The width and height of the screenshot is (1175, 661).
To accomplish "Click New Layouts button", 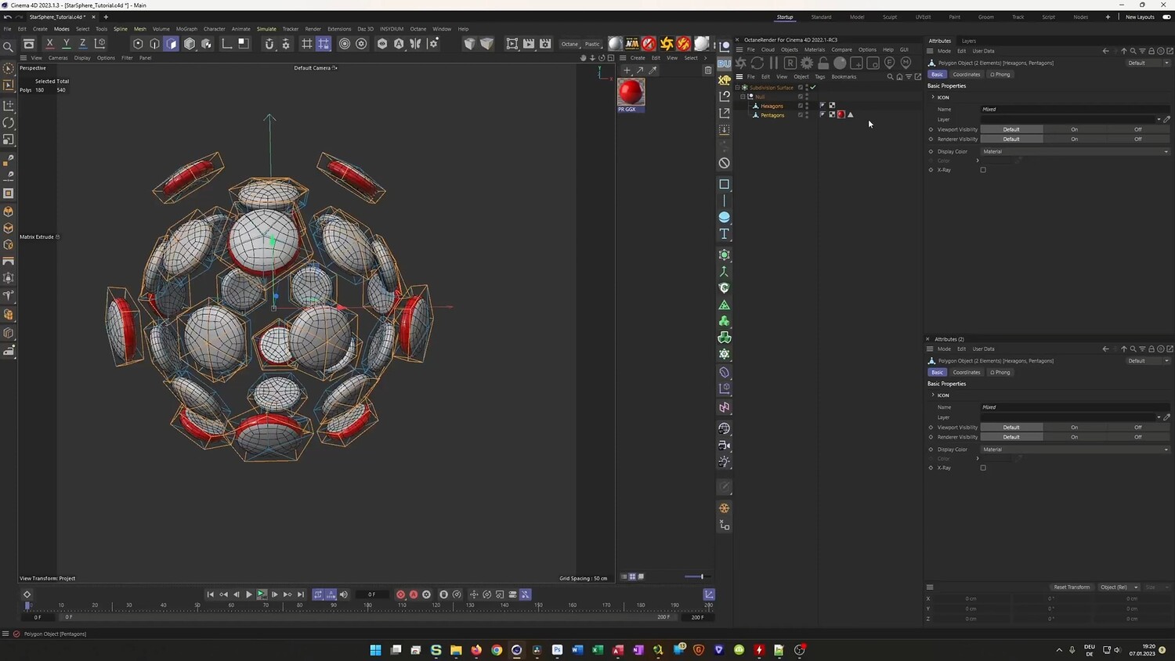I will tap(1140, 17).
